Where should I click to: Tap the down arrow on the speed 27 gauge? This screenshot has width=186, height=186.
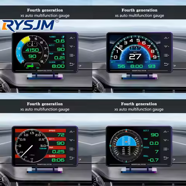tap(166, 46)
